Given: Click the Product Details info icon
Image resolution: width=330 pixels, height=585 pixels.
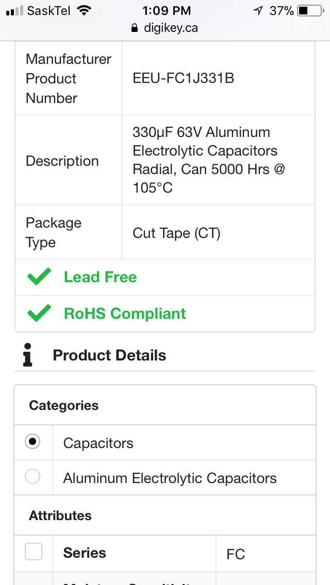Looking at the screenshot, I should click(x=27, y=355).
